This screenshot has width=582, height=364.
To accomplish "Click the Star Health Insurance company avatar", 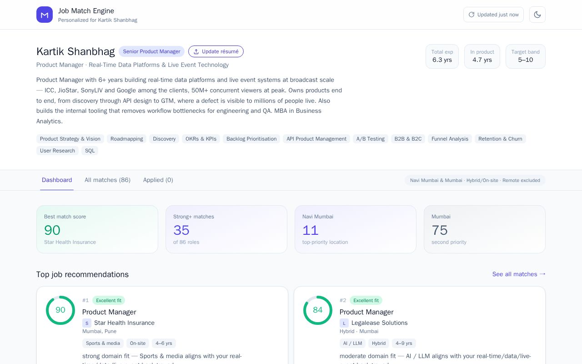I will [x=87, y=323].
